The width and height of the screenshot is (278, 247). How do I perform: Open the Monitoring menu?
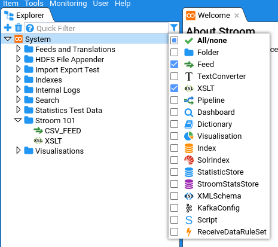coord(68,4)
